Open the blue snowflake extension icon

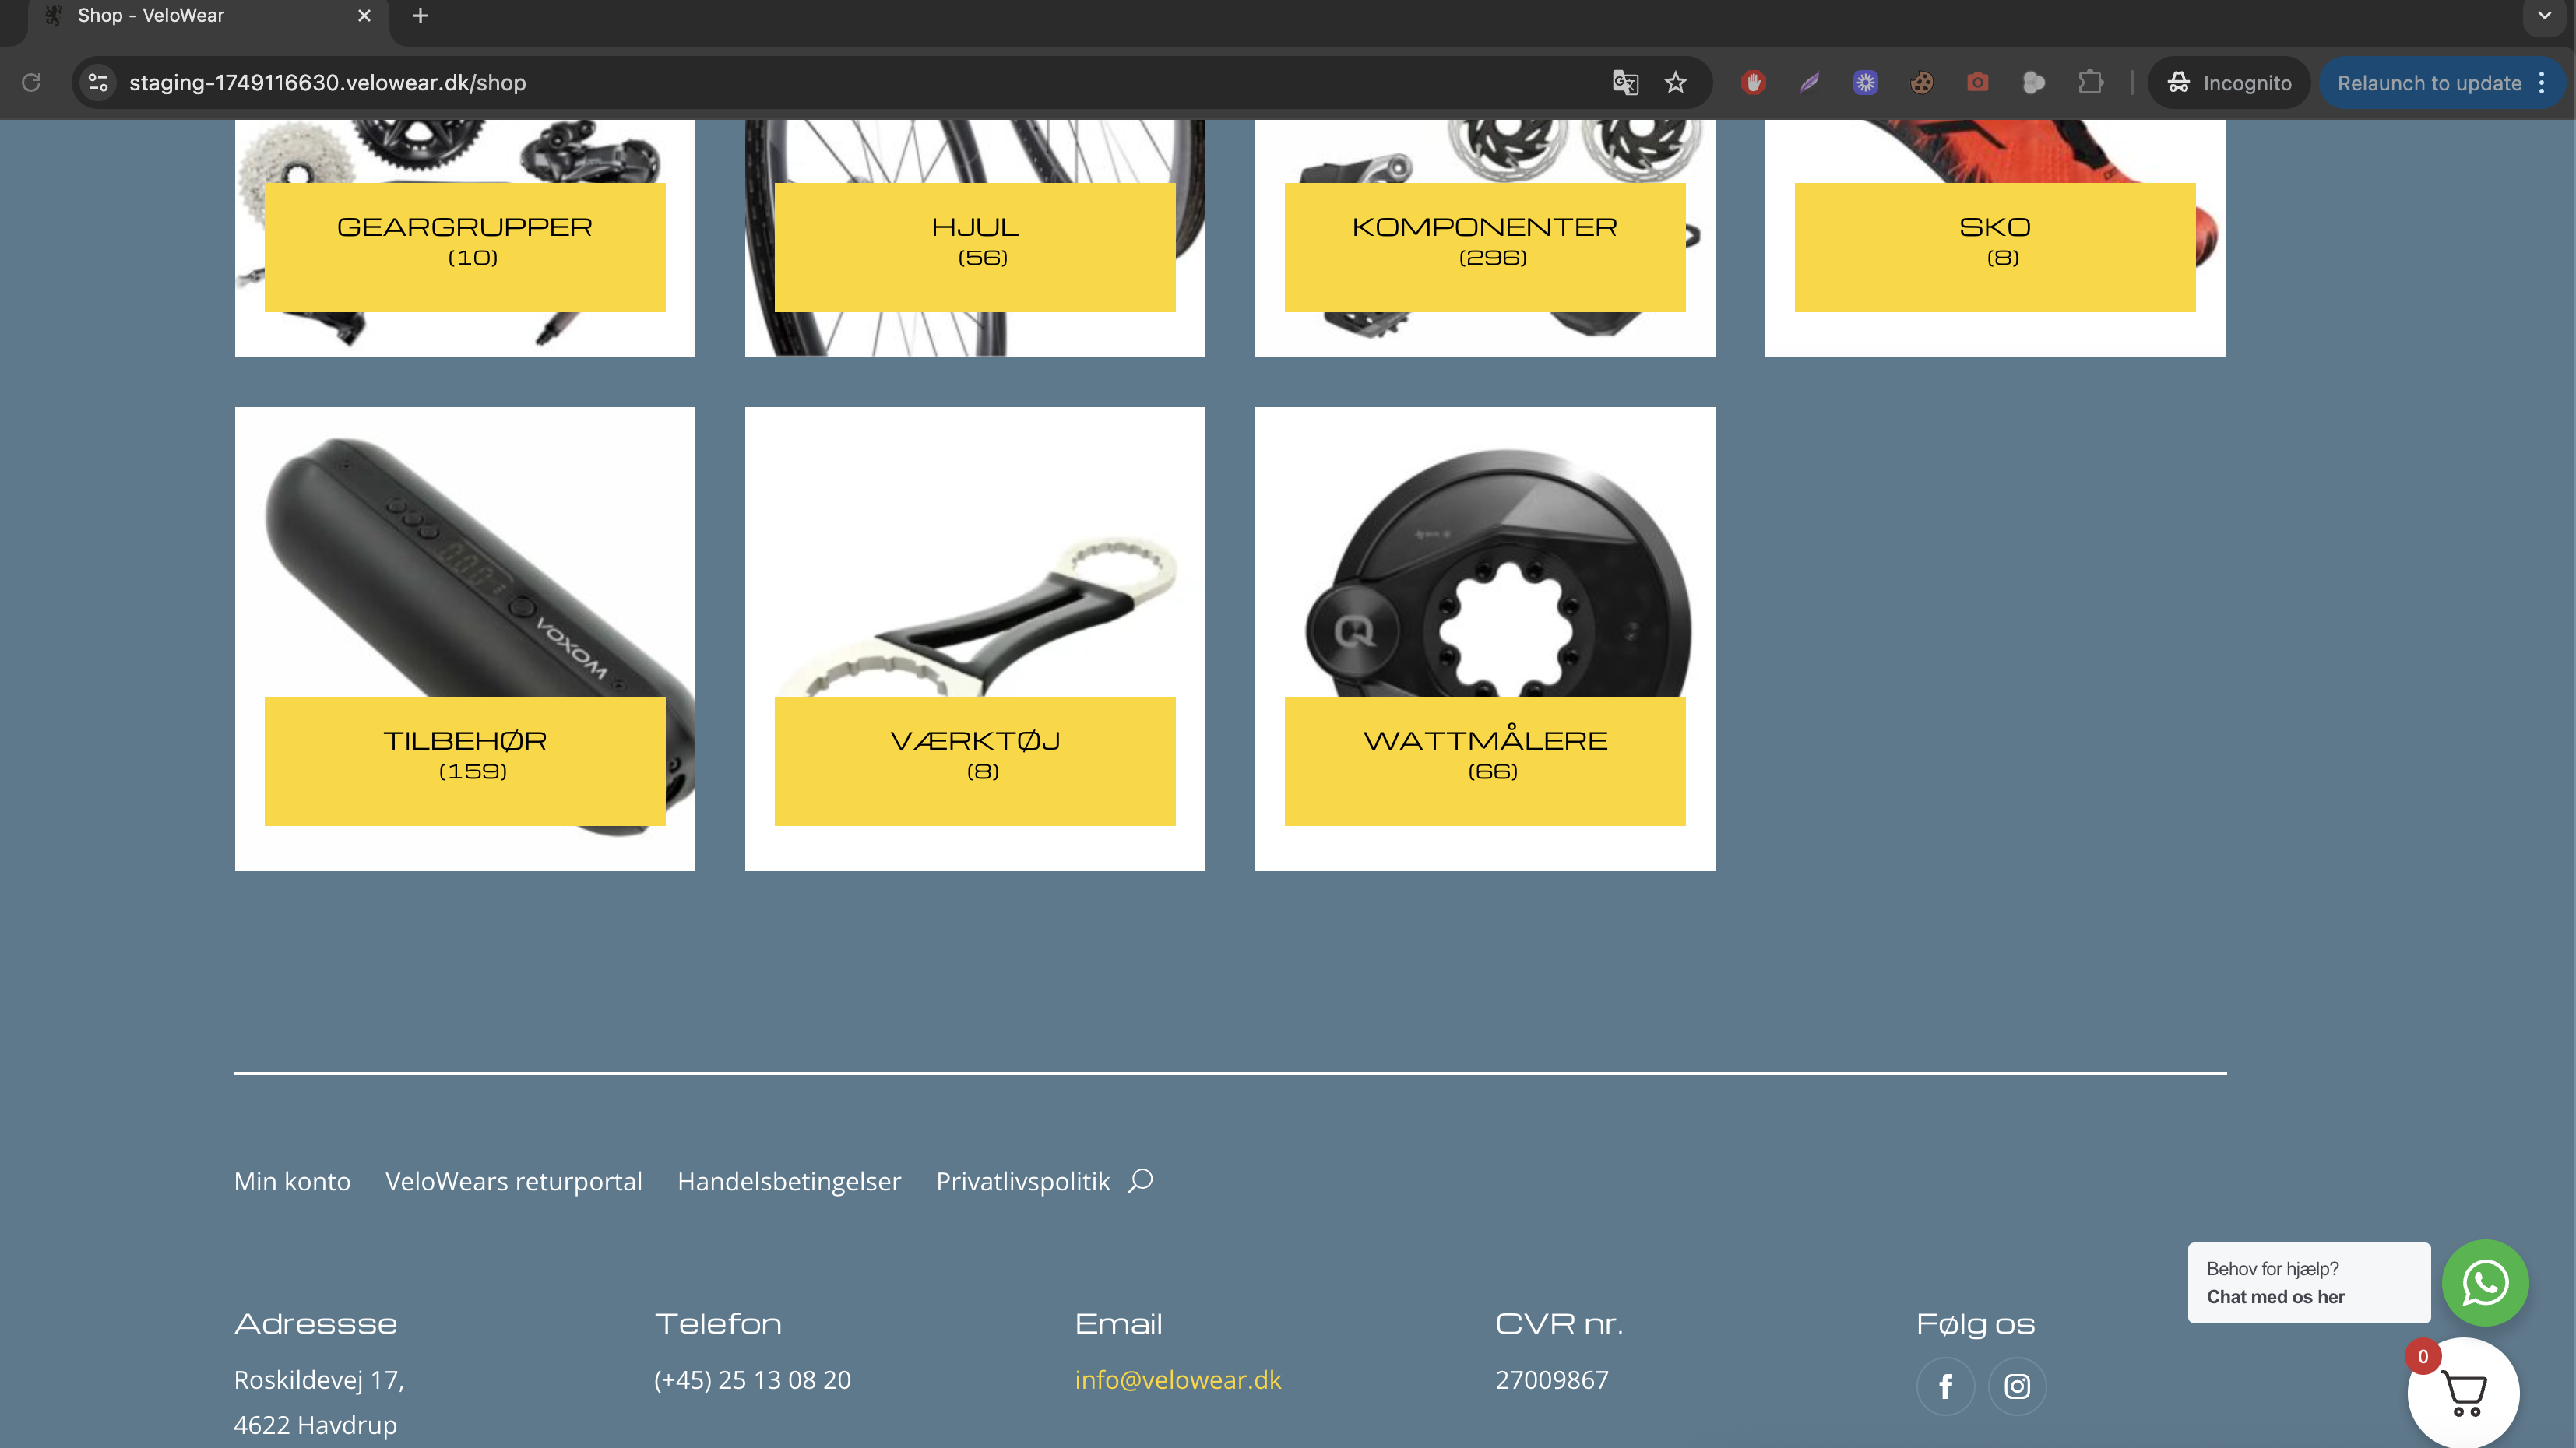tap(1865, 82)
